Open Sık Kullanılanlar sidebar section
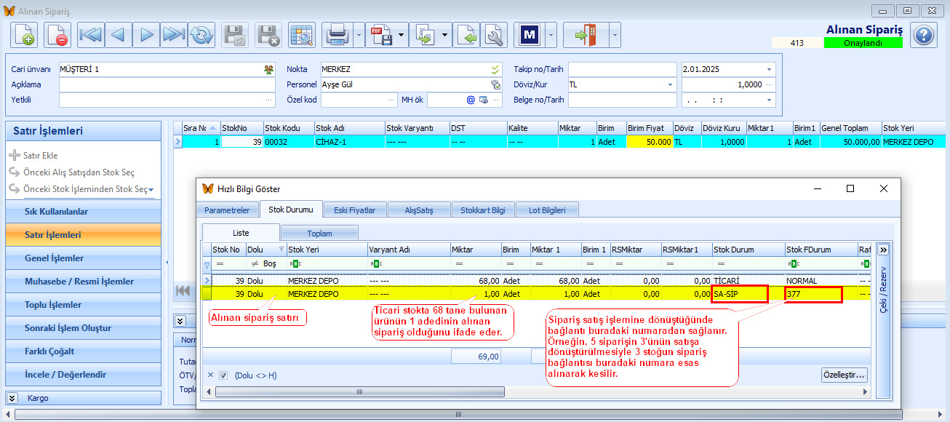 point(83,212)
